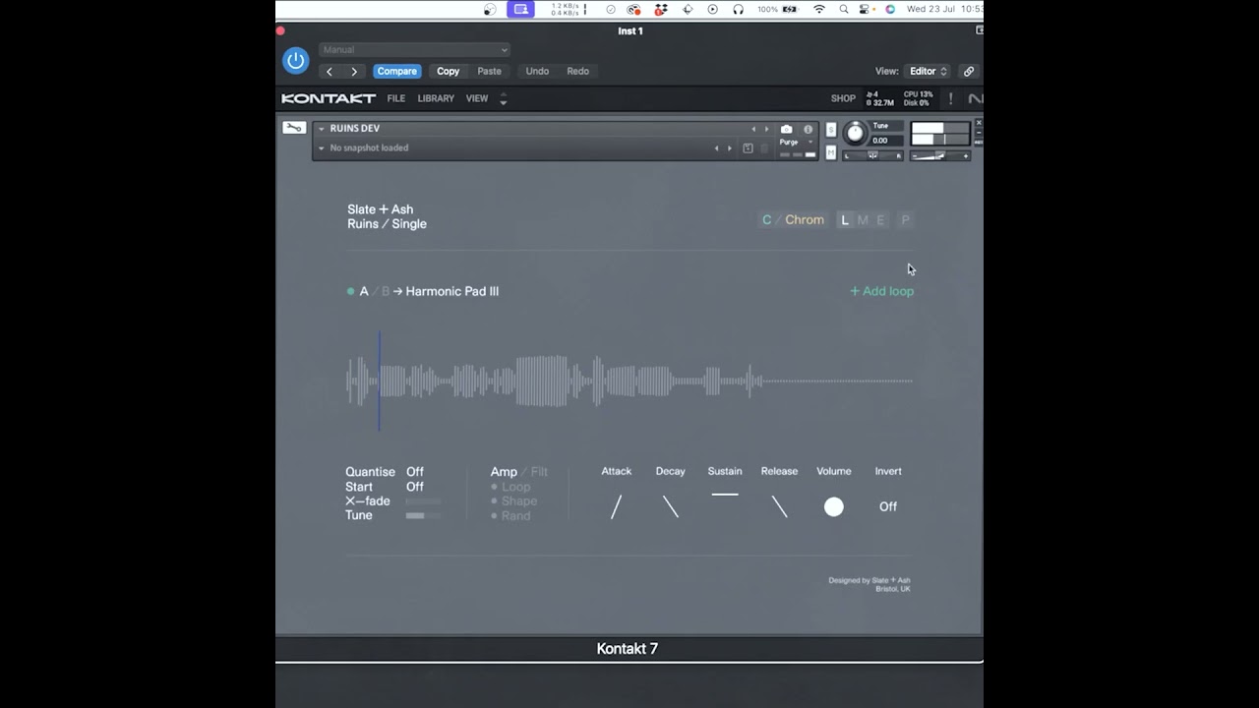This screenshot has width=1259, height=708.
Task: Adjust the Tune slider bar
Action: [424, 515]
